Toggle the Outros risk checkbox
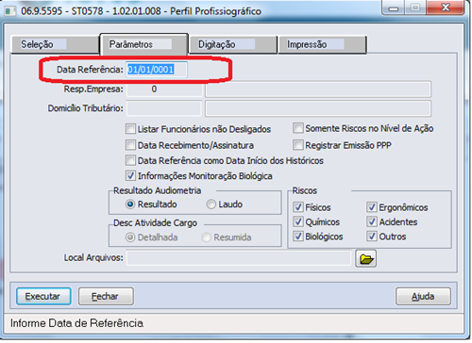The image size is (472, 343). (x=372, y=237)
